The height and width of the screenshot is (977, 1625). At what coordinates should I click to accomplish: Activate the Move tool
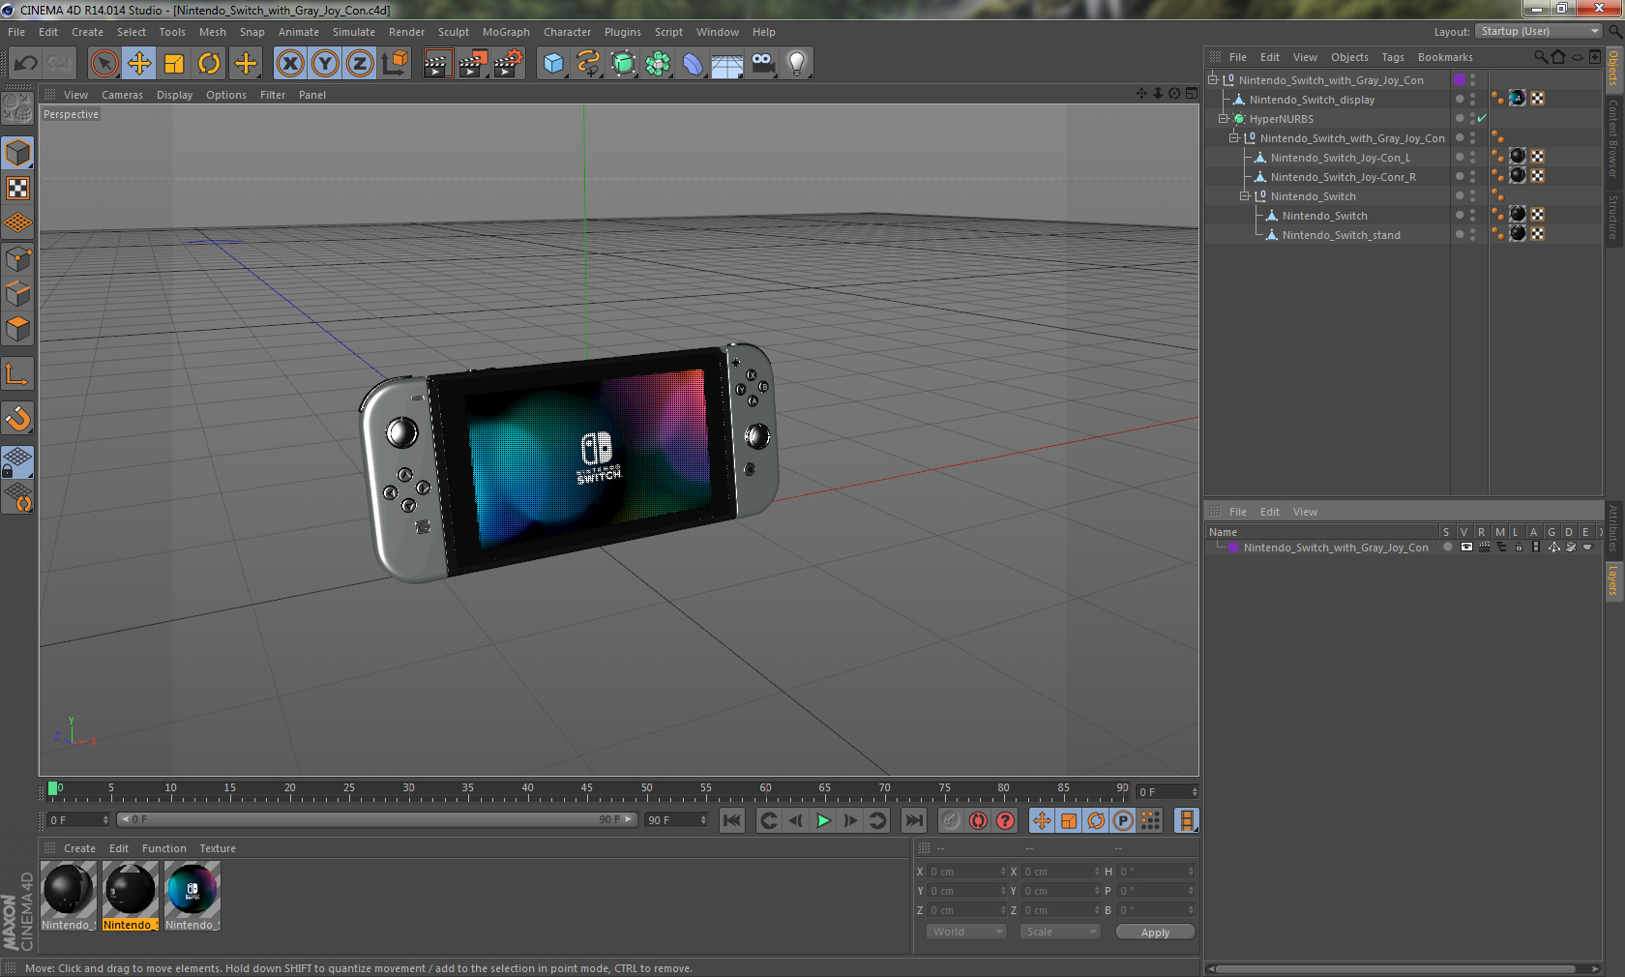pyautogui.click(x=139, y=64)
